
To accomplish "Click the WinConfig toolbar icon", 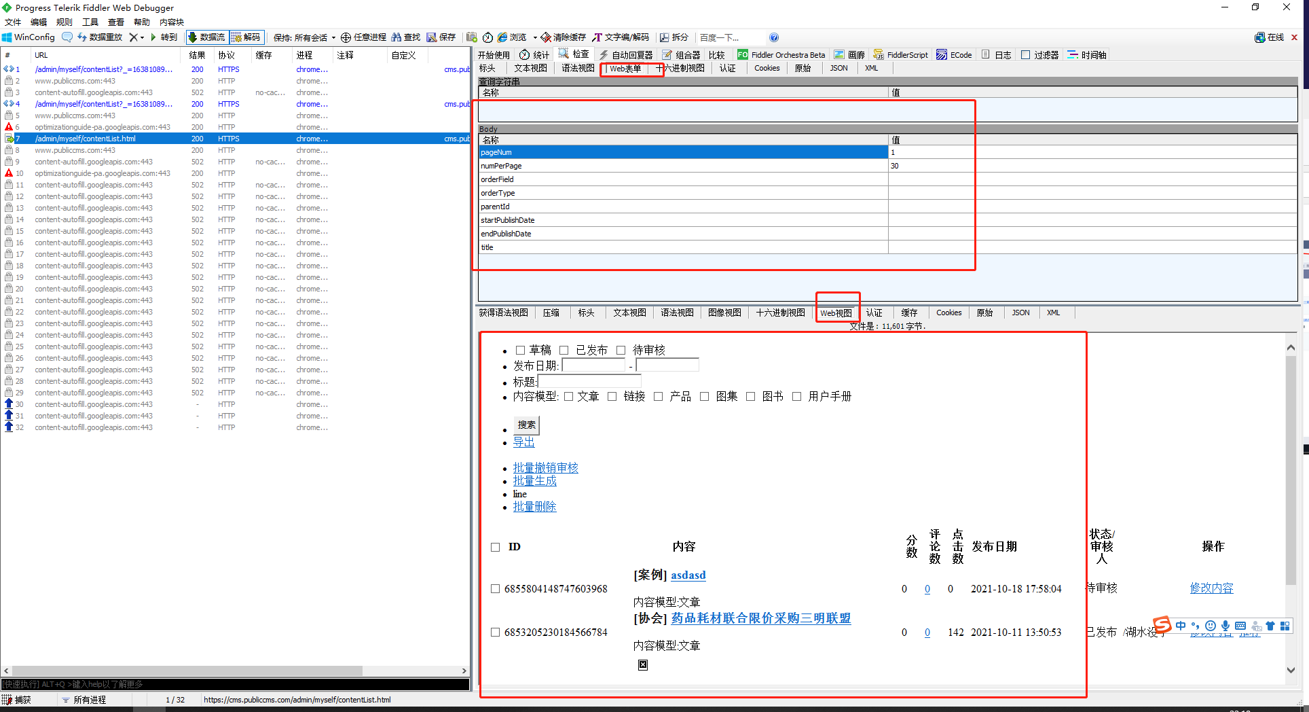I will (x=27, y=37).
